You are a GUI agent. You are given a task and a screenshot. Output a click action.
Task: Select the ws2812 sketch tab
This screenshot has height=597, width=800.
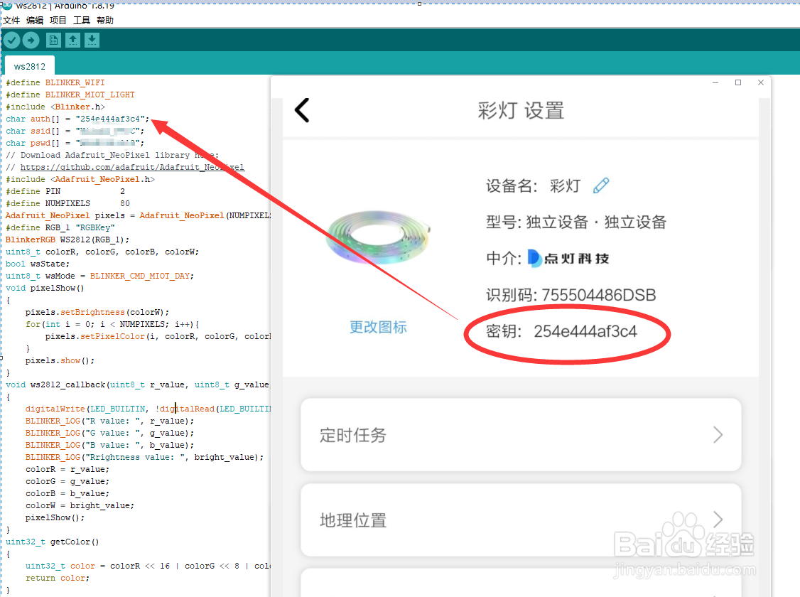[x=30, y=66]
